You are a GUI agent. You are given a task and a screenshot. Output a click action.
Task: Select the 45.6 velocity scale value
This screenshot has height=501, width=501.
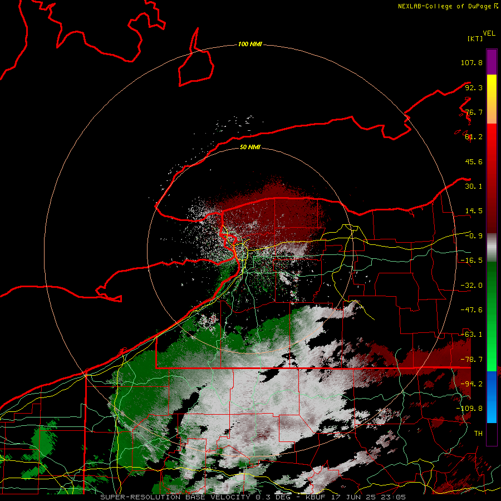click(474, 161)
